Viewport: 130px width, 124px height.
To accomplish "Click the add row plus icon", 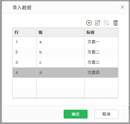I will 89,23.
